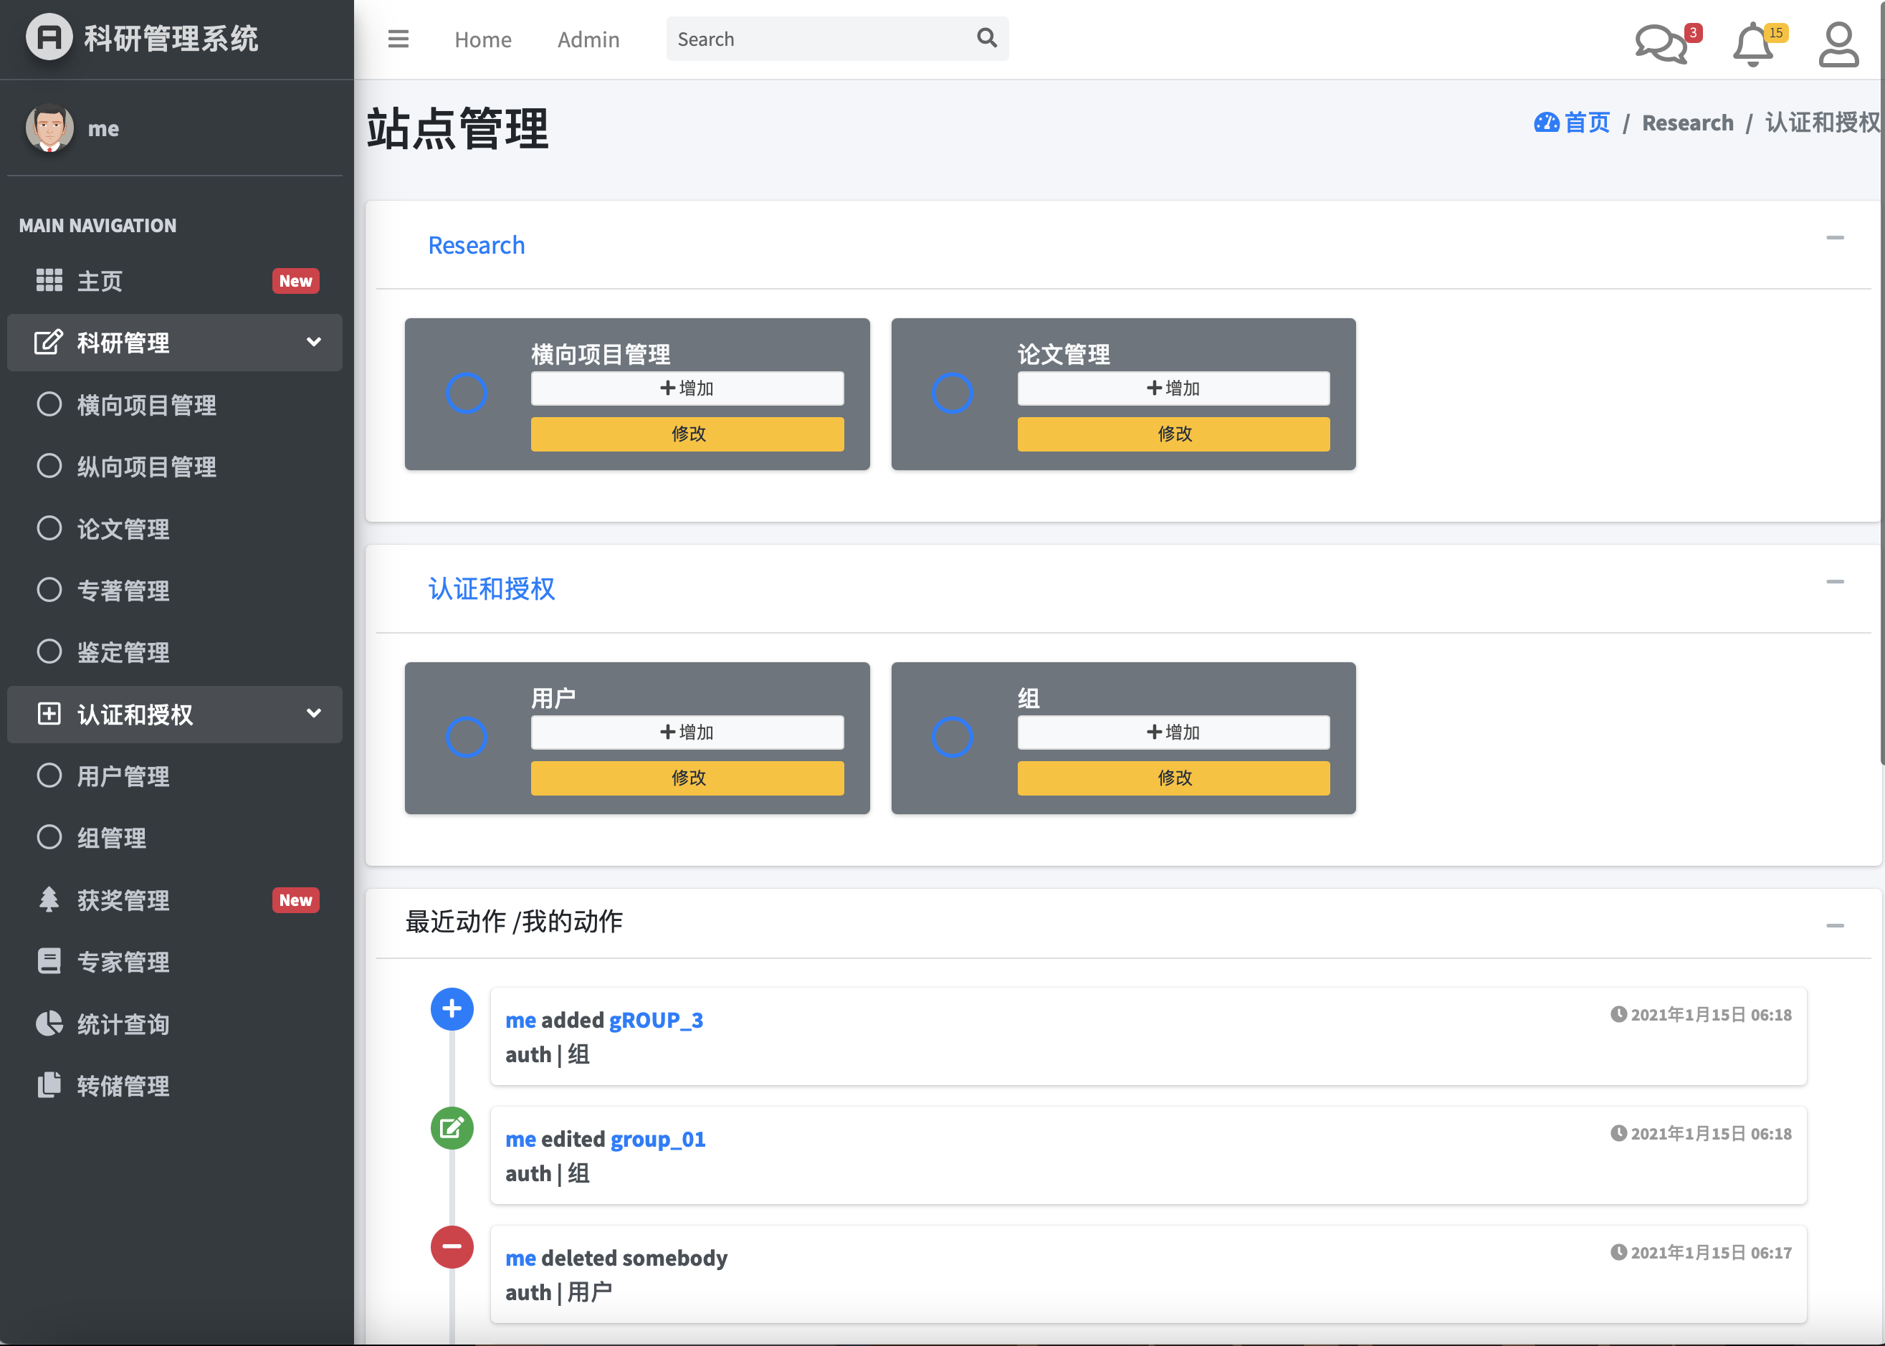The width and height of the screenshot is (1885, 1346).
Task: Collapse the 最近动作 card with minus
Action: tap(1834, 926)
